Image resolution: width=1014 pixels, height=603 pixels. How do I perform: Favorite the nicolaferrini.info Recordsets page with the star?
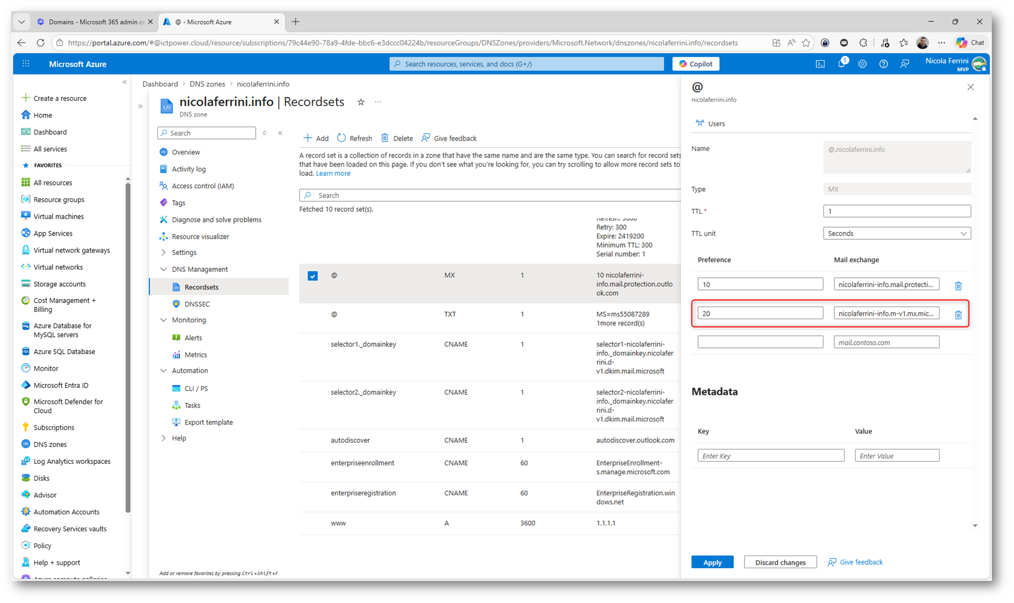(361, 102)
